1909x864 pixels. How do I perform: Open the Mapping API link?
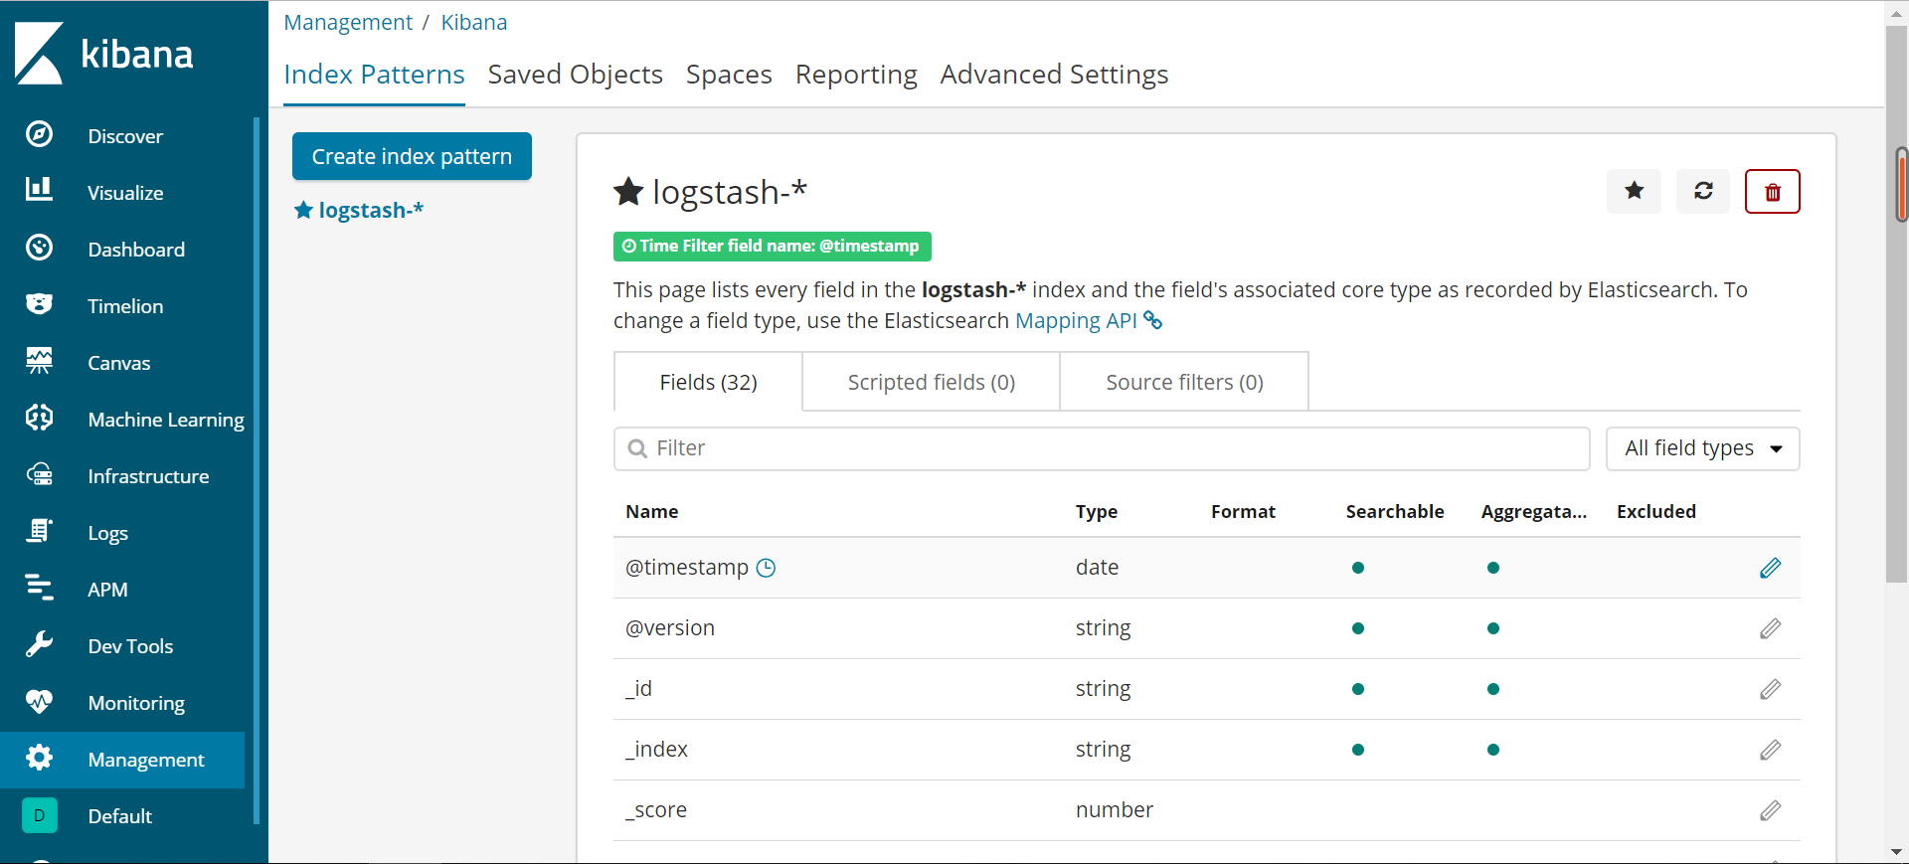point(1076,320)
